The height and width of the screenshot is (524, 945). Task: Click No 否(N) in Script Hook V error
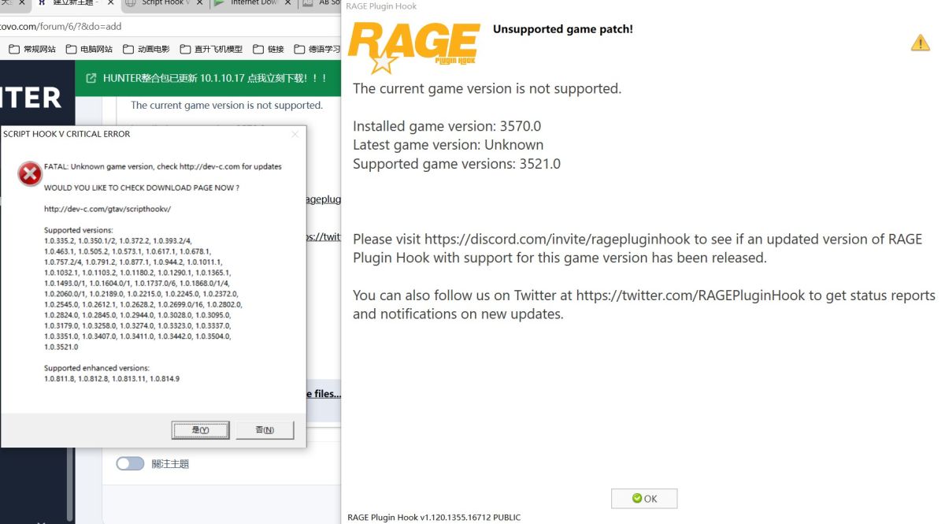[265, 429]
